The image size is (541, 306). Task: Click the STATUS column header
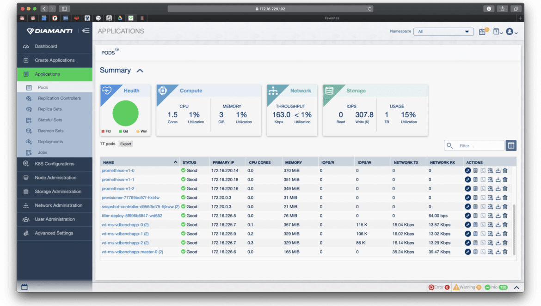point(190,162)
